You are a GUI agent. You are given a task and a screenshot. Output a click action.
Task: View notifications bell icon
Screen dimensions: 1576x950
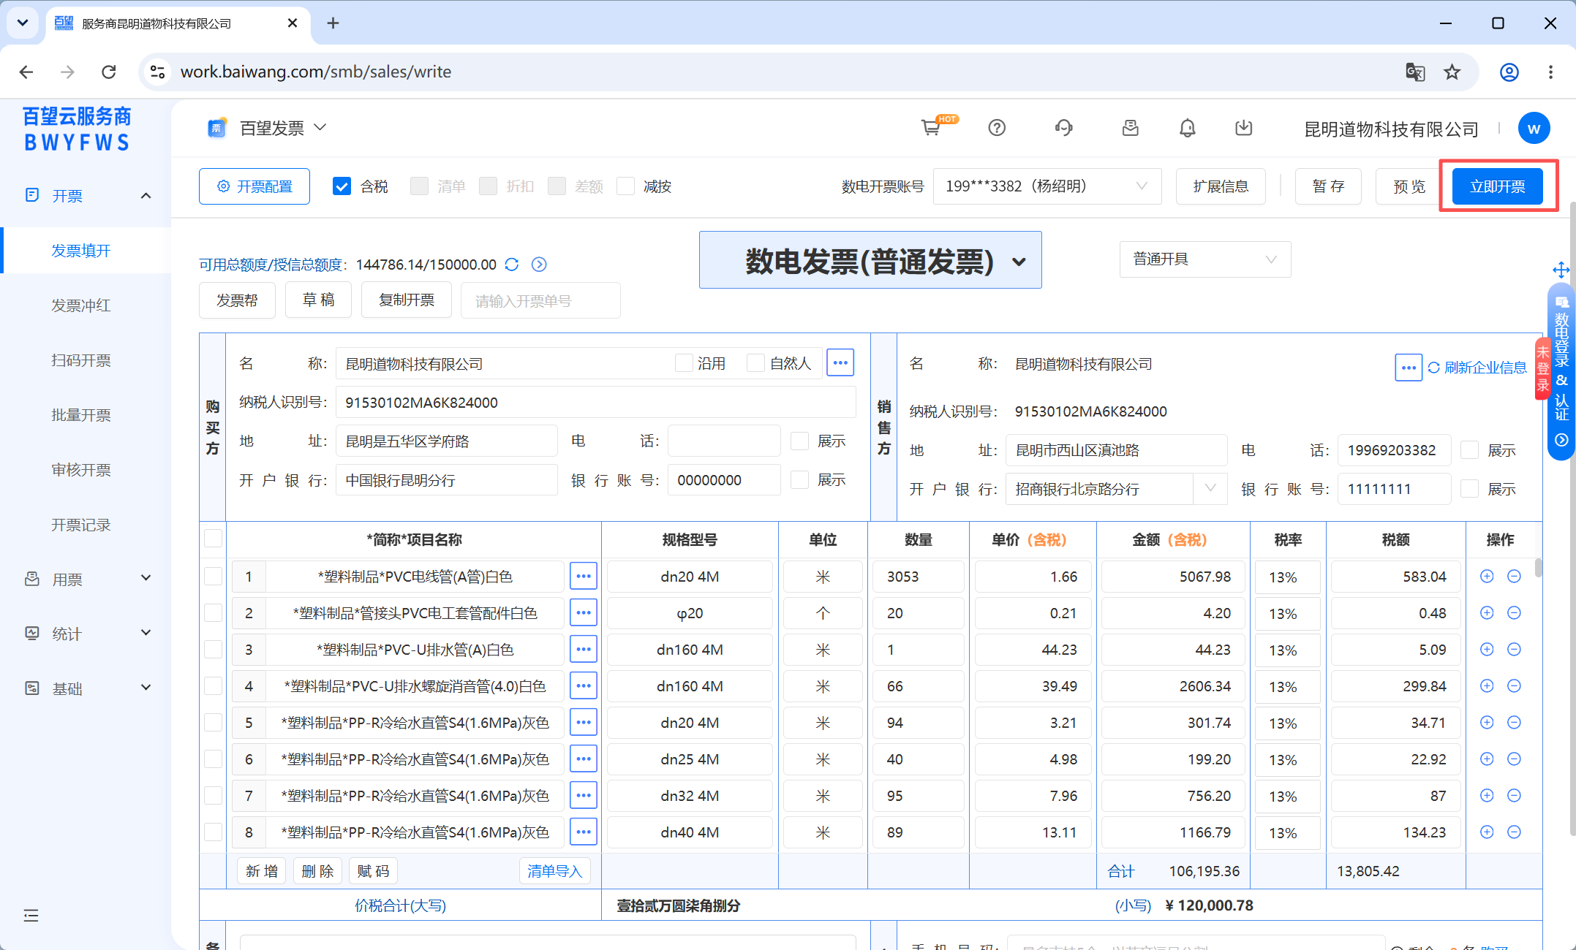click(x=1188, y=128)
